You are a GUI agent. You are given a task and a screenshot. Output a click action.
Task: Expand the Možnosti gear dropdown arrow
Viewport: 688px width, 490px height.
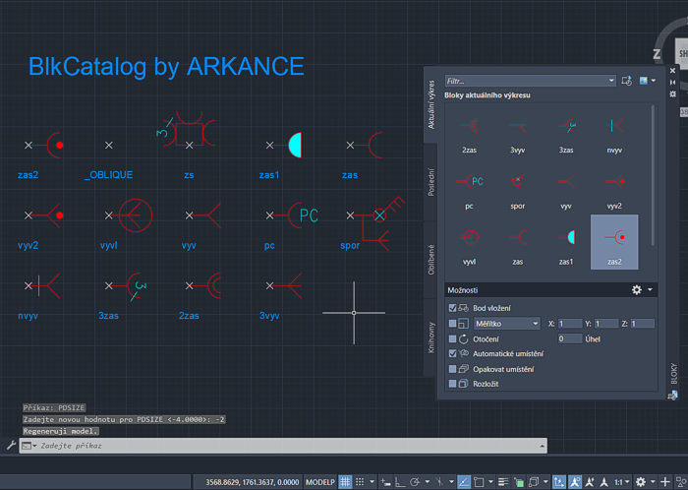pos(650,290)
